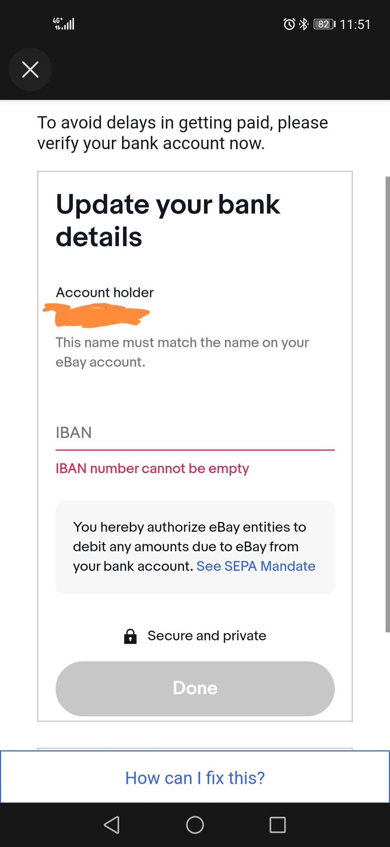Screen dimensions: 390x847
Task: Open the See SEPA Mandate link
Action: click(x=256, y=566)
